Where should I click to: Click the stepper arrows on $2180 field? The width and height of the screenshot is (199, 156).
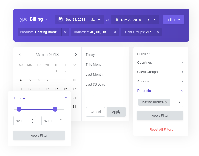61,121
